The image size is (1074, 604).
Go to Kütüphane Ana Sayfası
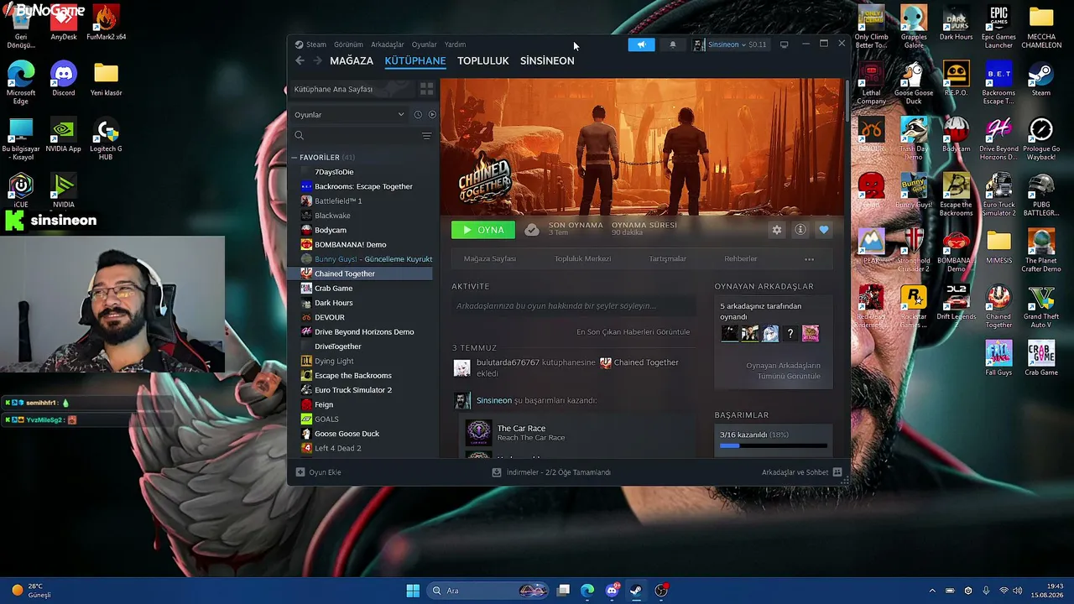click(x=333, y=89)
